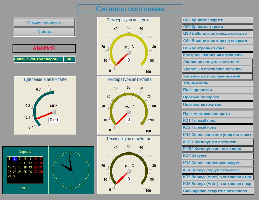Click the Пуск мешалки аппарата indicator
The height and width of the screenshot is (200, 259).
tap(217, 114)
